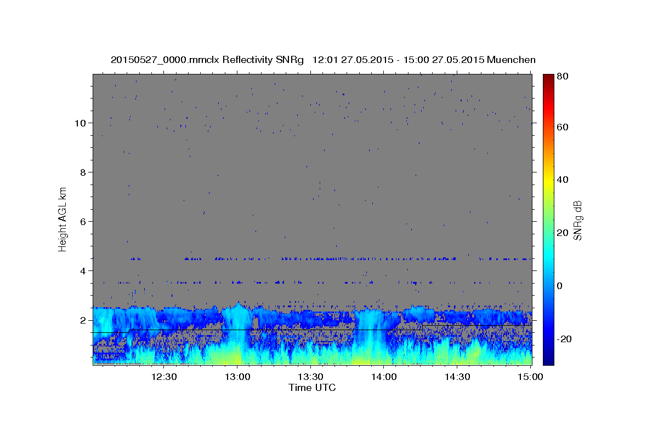This screenshot has width=658, height=438.
Task: Click the "Height AGL km" axis label
Action: (63, 219)
